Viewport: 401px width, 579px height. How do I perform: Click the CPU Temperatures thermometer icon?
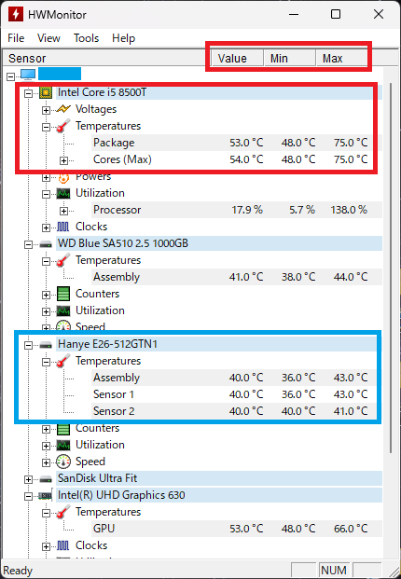tap(63, 126)
